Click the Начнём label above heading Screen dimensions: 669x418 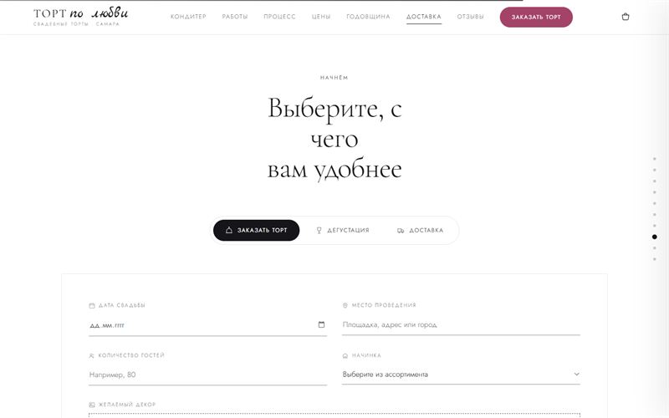coord(334,78)
